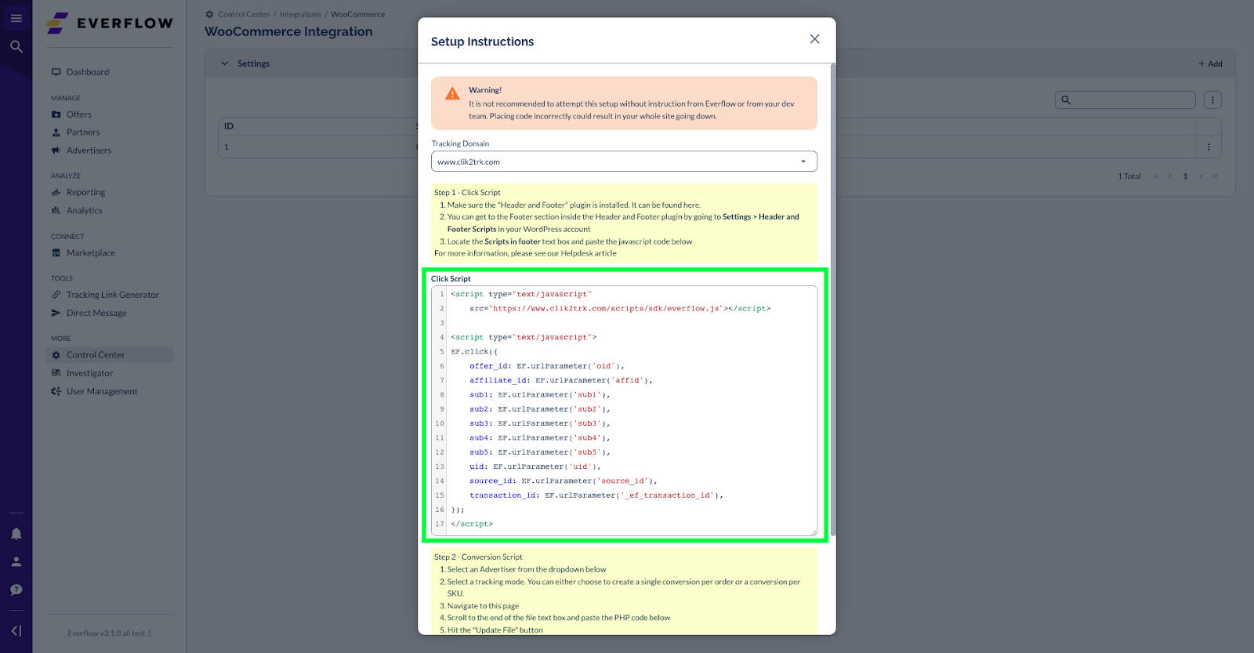Click the ID column header

tap(229, 126)
